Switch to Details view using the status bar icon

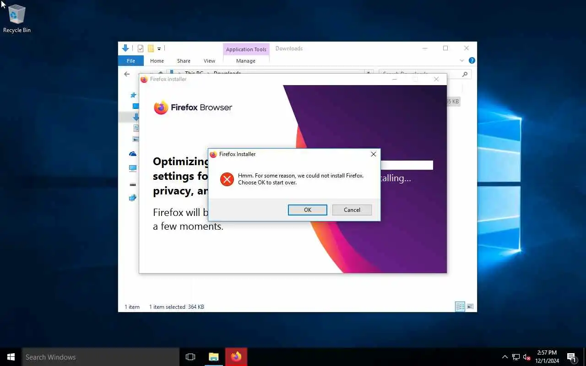tap(460, 307)
